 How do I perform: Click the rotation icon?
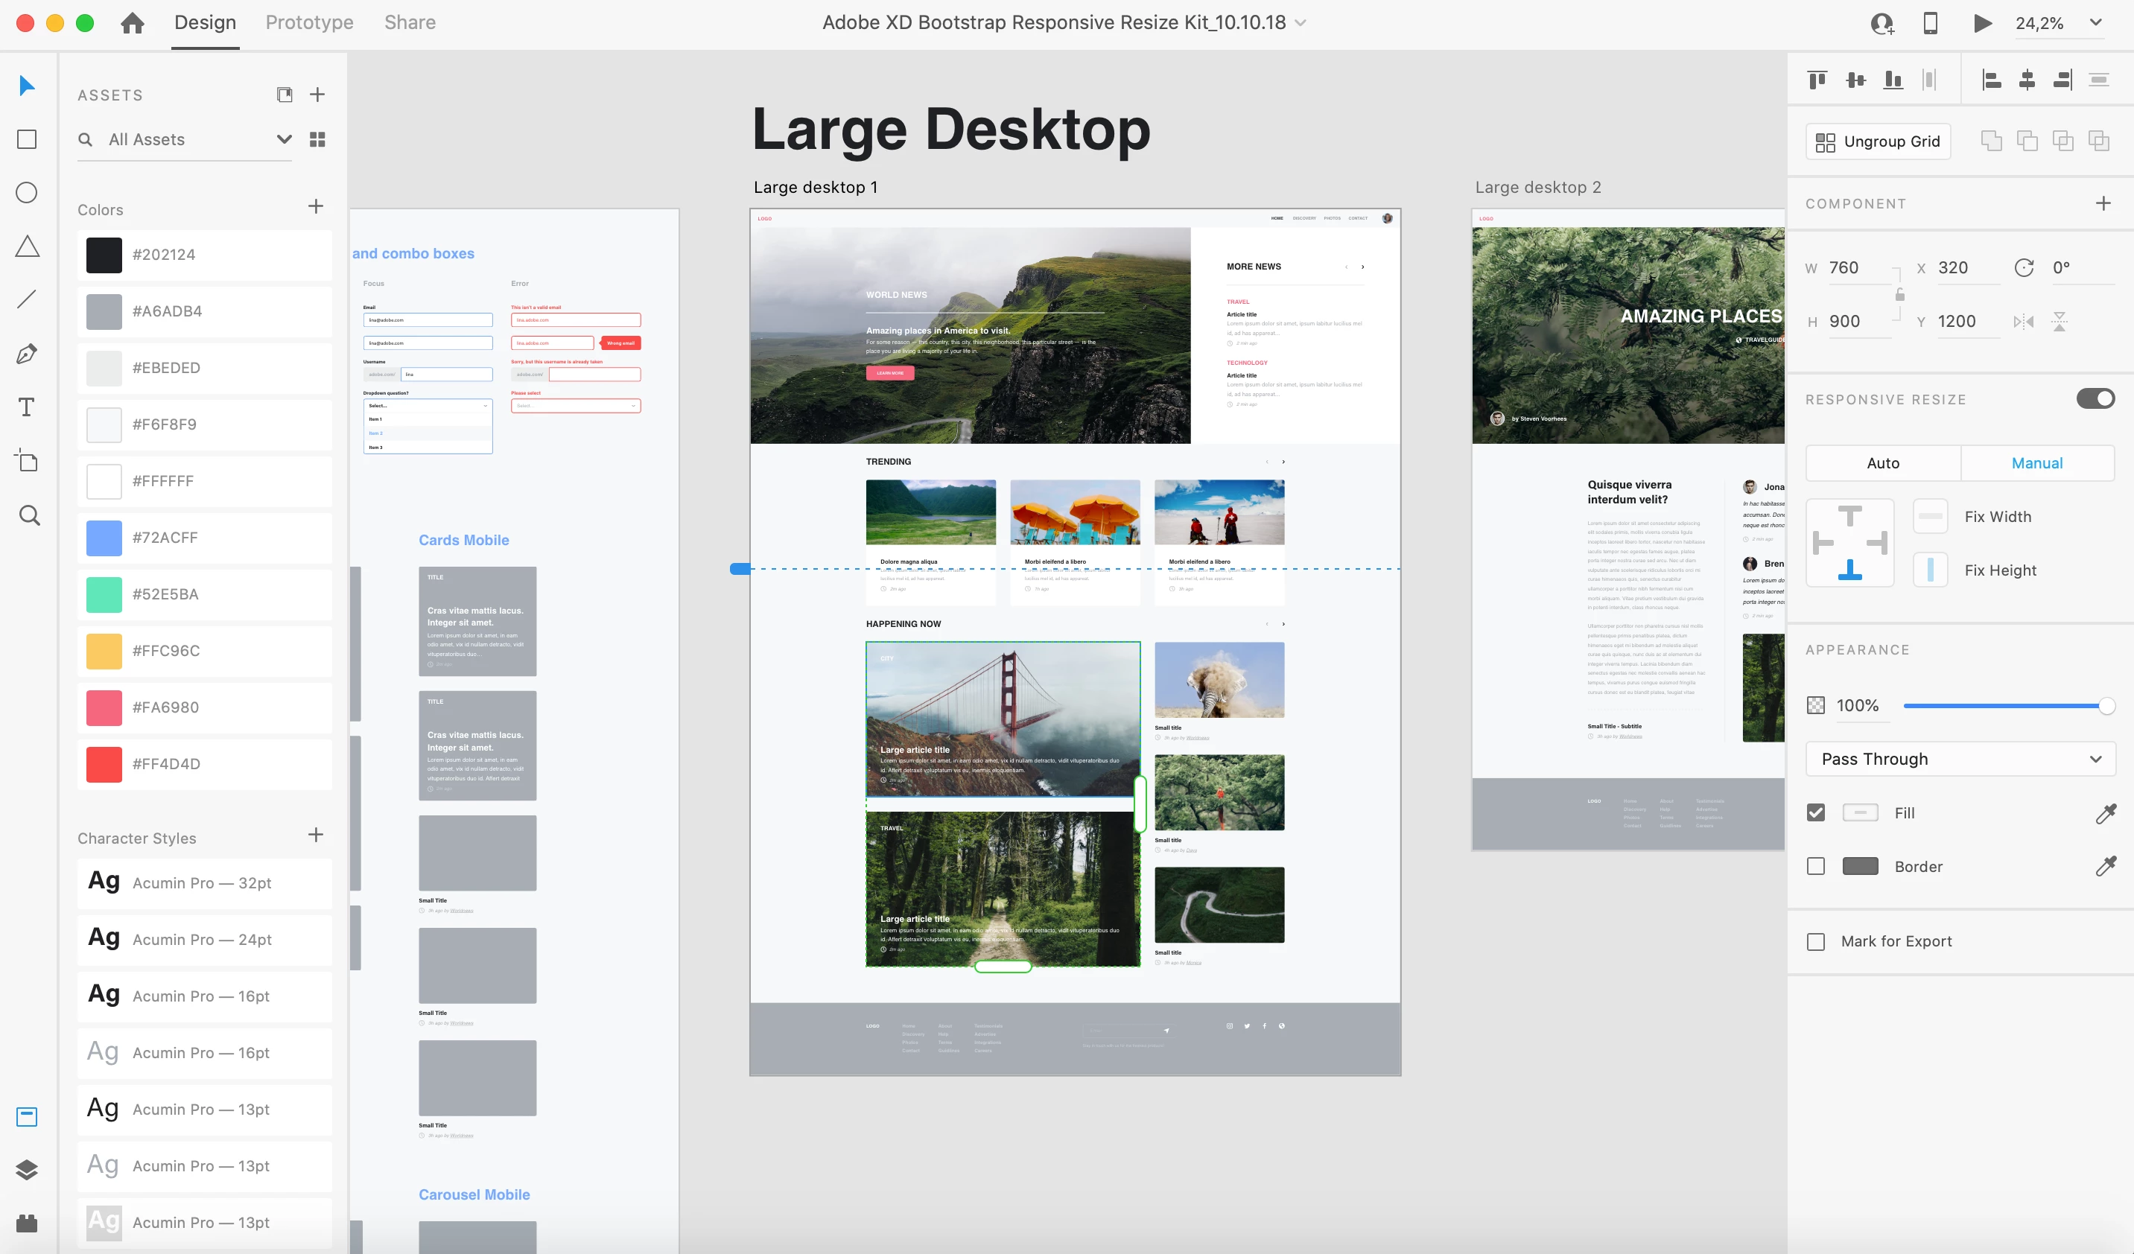click(2024, 268)
